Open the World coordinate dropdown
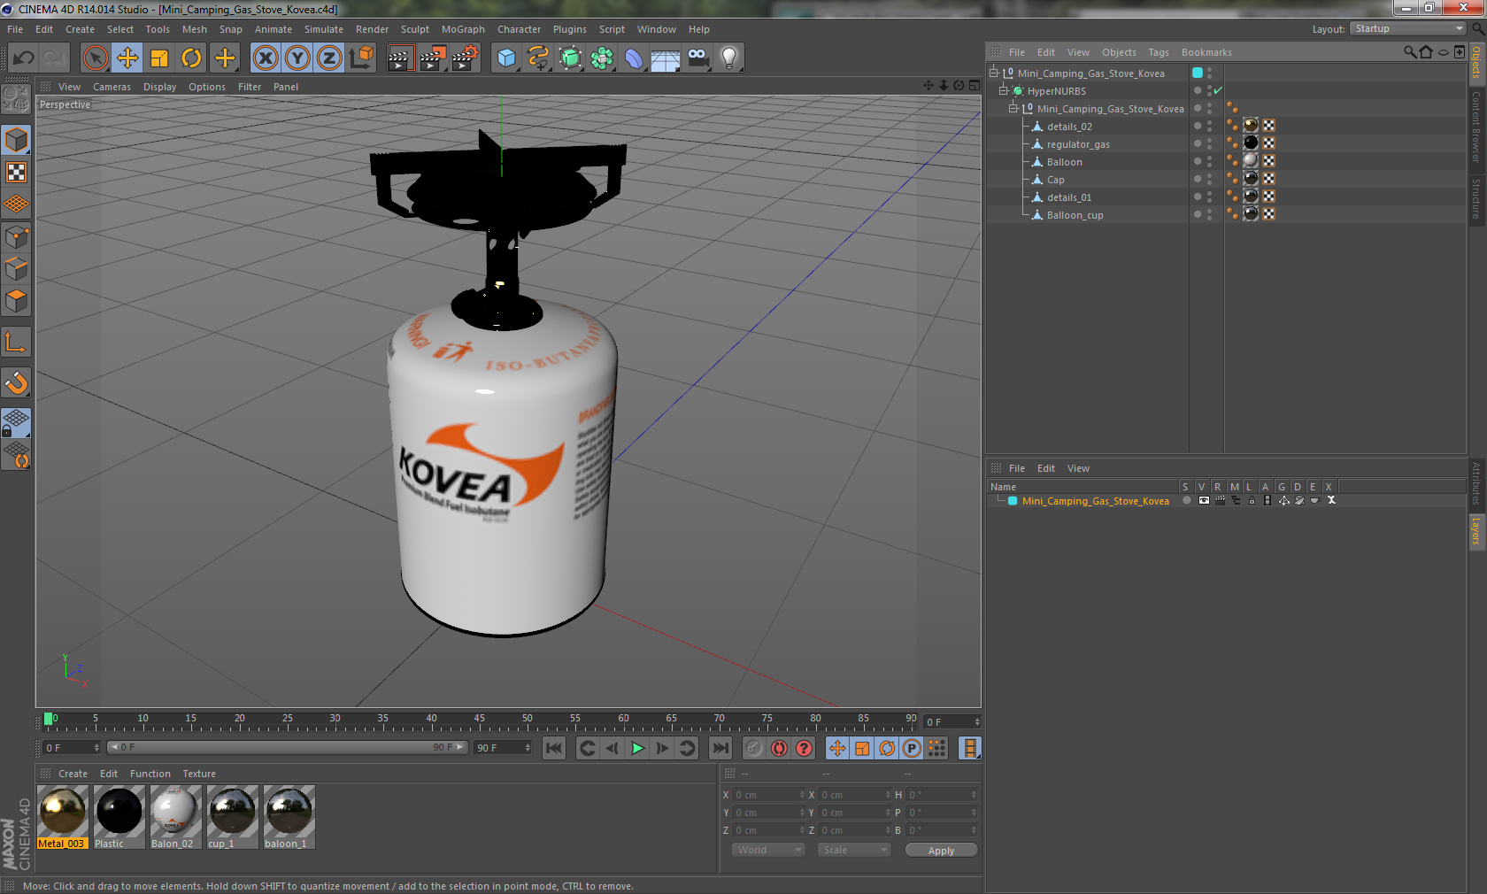Screen dimensions: 1487x894 pyautogui.click(x=768, y=850)
